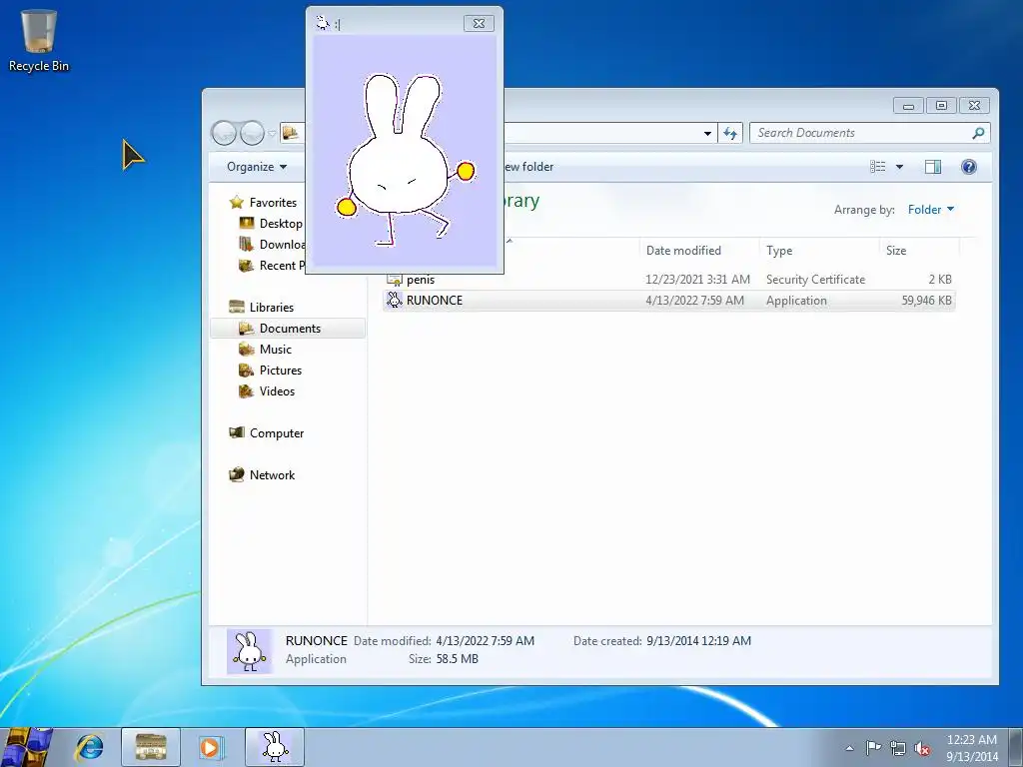Click the folder icon in the address bar
The image size is (1023, 767).
coord(291,133)
